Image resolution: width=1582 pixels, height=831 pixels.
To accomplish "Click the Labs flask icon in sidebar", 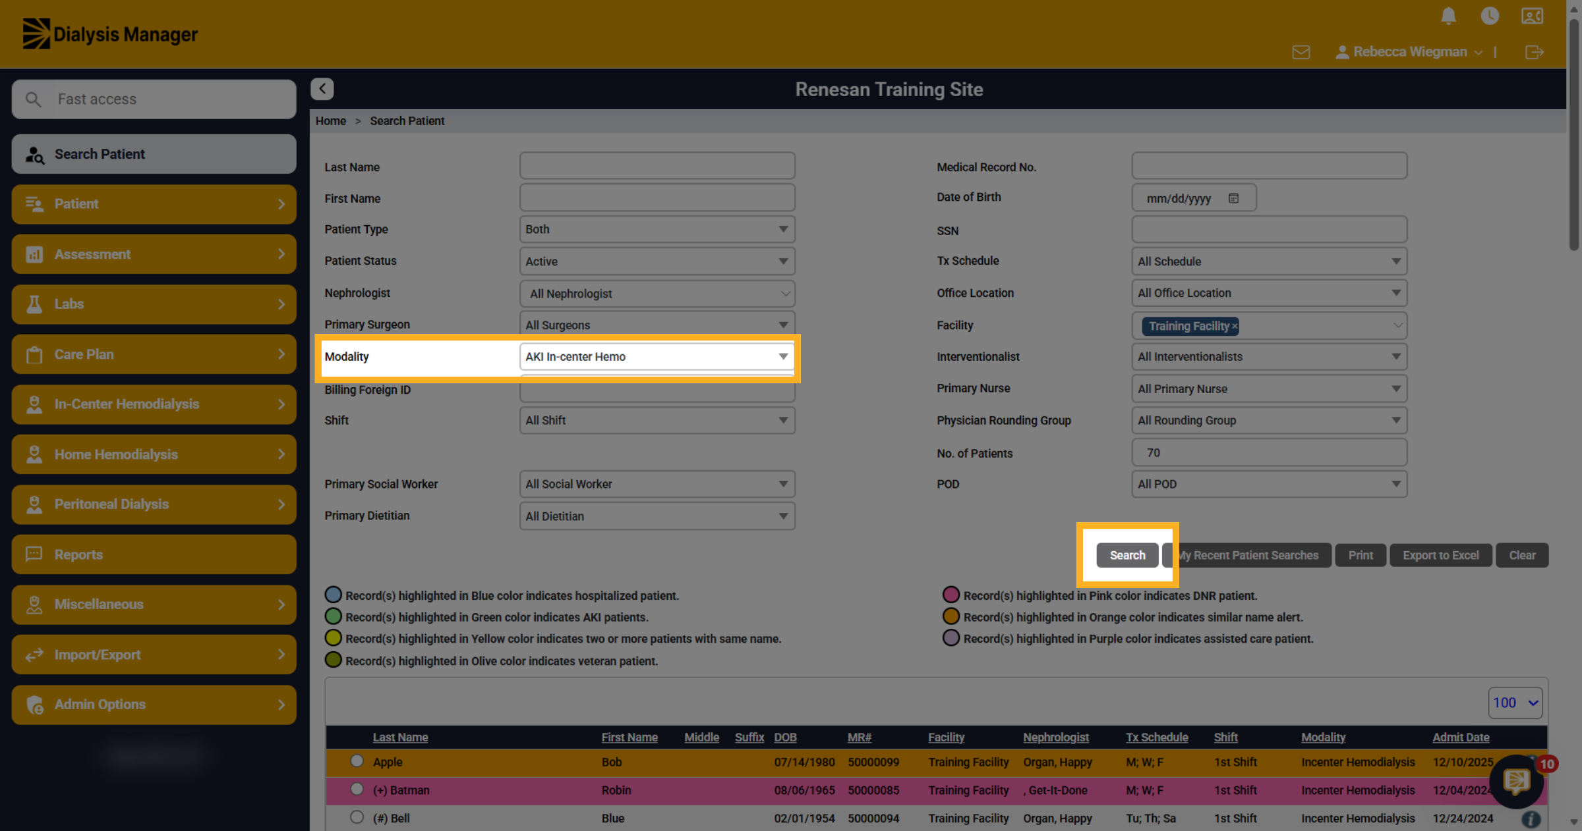I will [34, 304].
